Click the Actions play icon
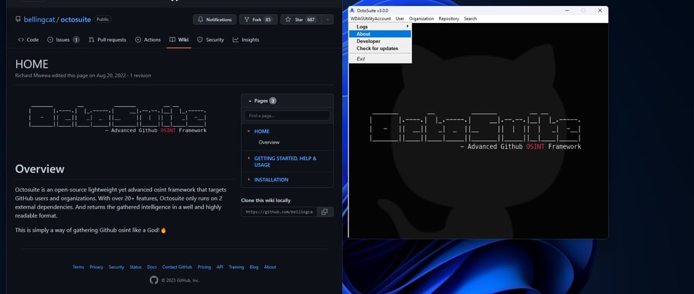 tap(138, 40)
